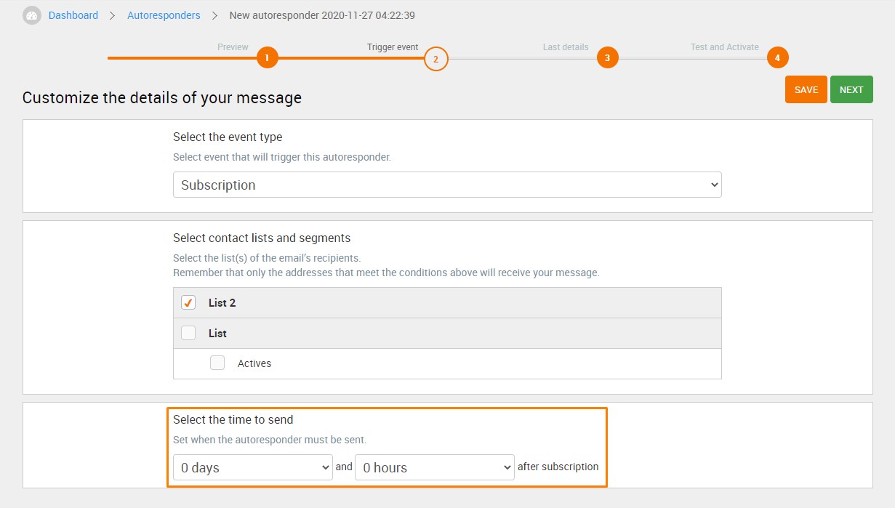Click the autoresponder name in breadcrumb
Screen dimensions: 895x508
pyautogui.click(x=322, y=15)
